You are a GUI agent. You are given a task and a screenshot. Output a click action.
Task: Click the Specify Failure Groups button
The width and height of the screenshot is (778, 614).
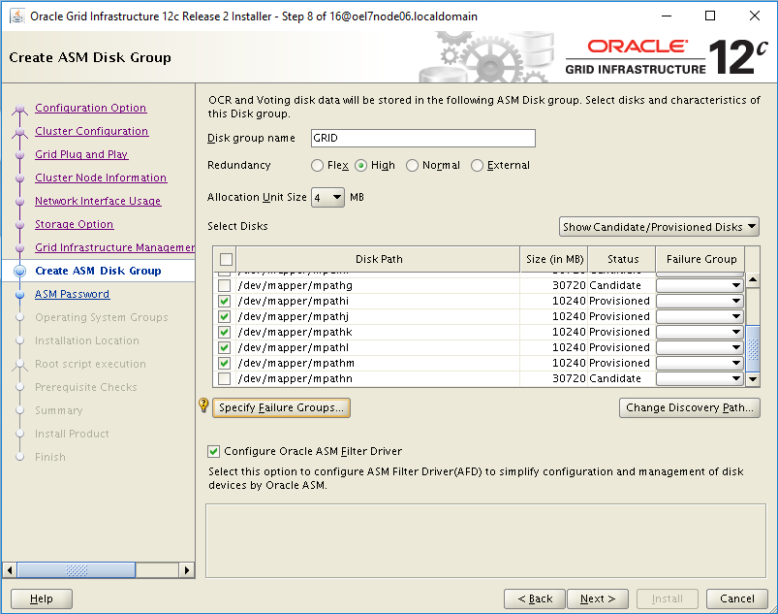281,408
